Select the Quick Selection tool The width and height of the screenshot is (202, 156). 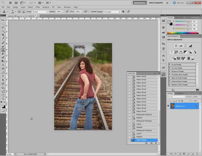tap(3, 31)
